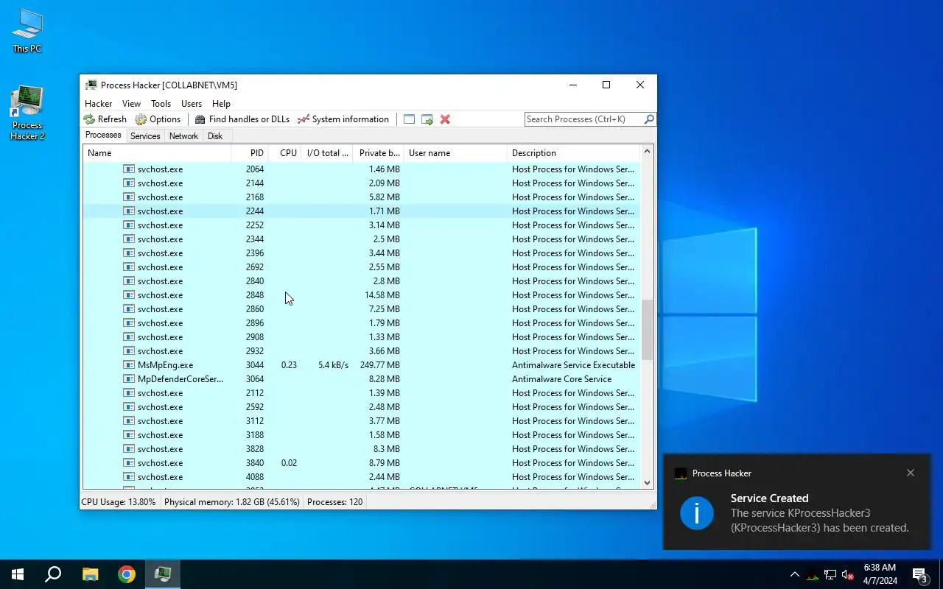This screenshot has height=589, width=943.
Task: Click Process Hacker title bar icon
Action: point(91,85)
